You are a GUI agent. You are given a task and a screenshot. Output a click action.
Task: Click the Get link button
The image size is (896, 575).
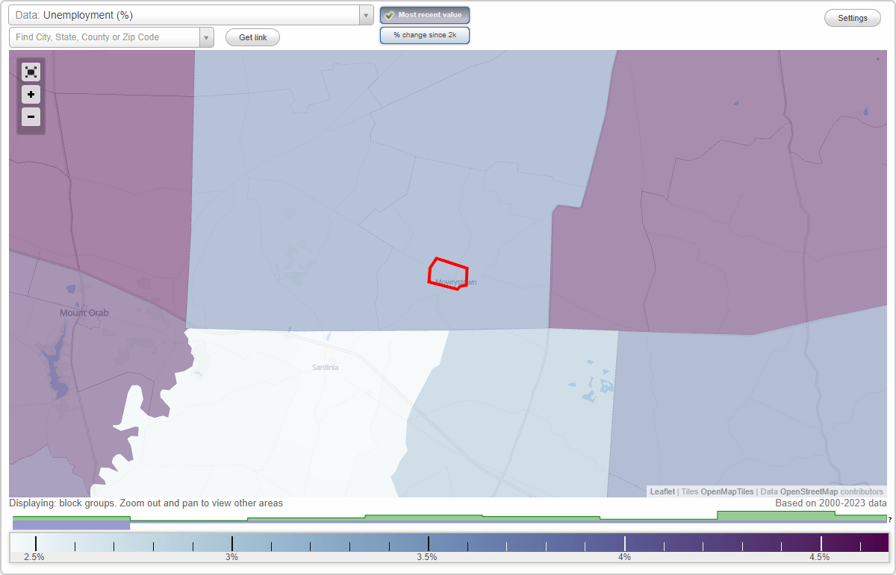click(x=252, y=37)
